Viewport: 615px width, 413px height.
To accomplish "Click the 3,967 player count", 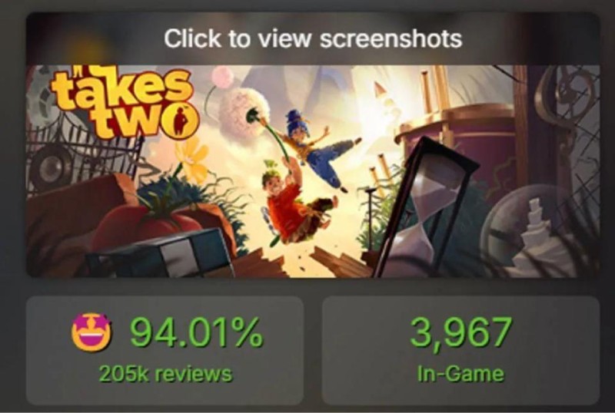I will point(460,332).
